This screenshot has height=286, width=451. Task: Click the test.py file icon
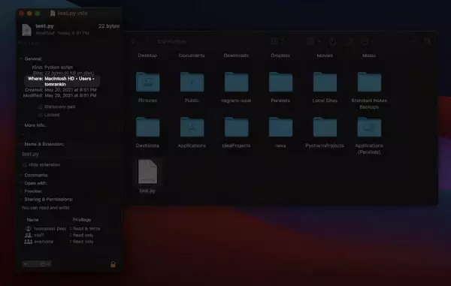[x=147, y=172]
